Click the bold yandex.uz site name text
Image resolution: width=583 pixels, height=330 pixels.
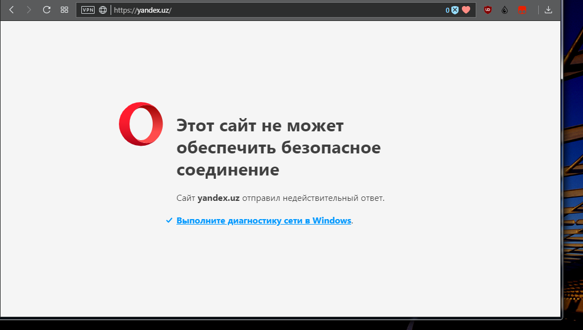coord(218,198)
